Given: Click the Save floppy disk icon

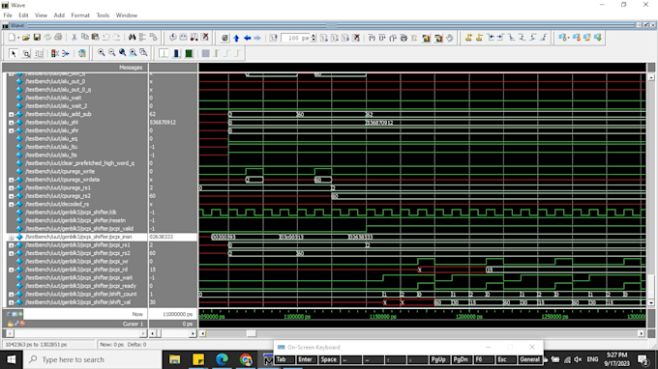Looking at the screenshot, I should click(x=37, y=38).
